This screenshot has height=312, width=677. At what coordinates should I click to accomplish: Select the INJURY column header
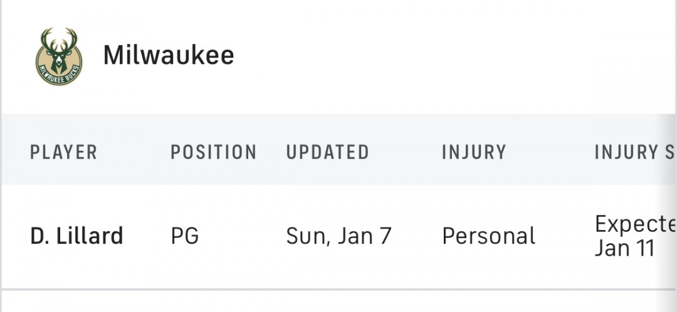coord(474,152)
